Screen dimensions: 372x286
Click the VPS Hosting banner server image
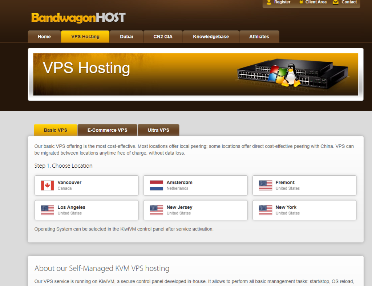pos(293,74)
